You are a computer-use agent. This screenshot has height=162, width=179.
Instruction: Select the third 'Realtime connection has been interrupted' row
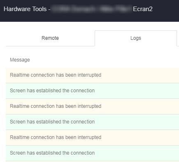(92, 137)
